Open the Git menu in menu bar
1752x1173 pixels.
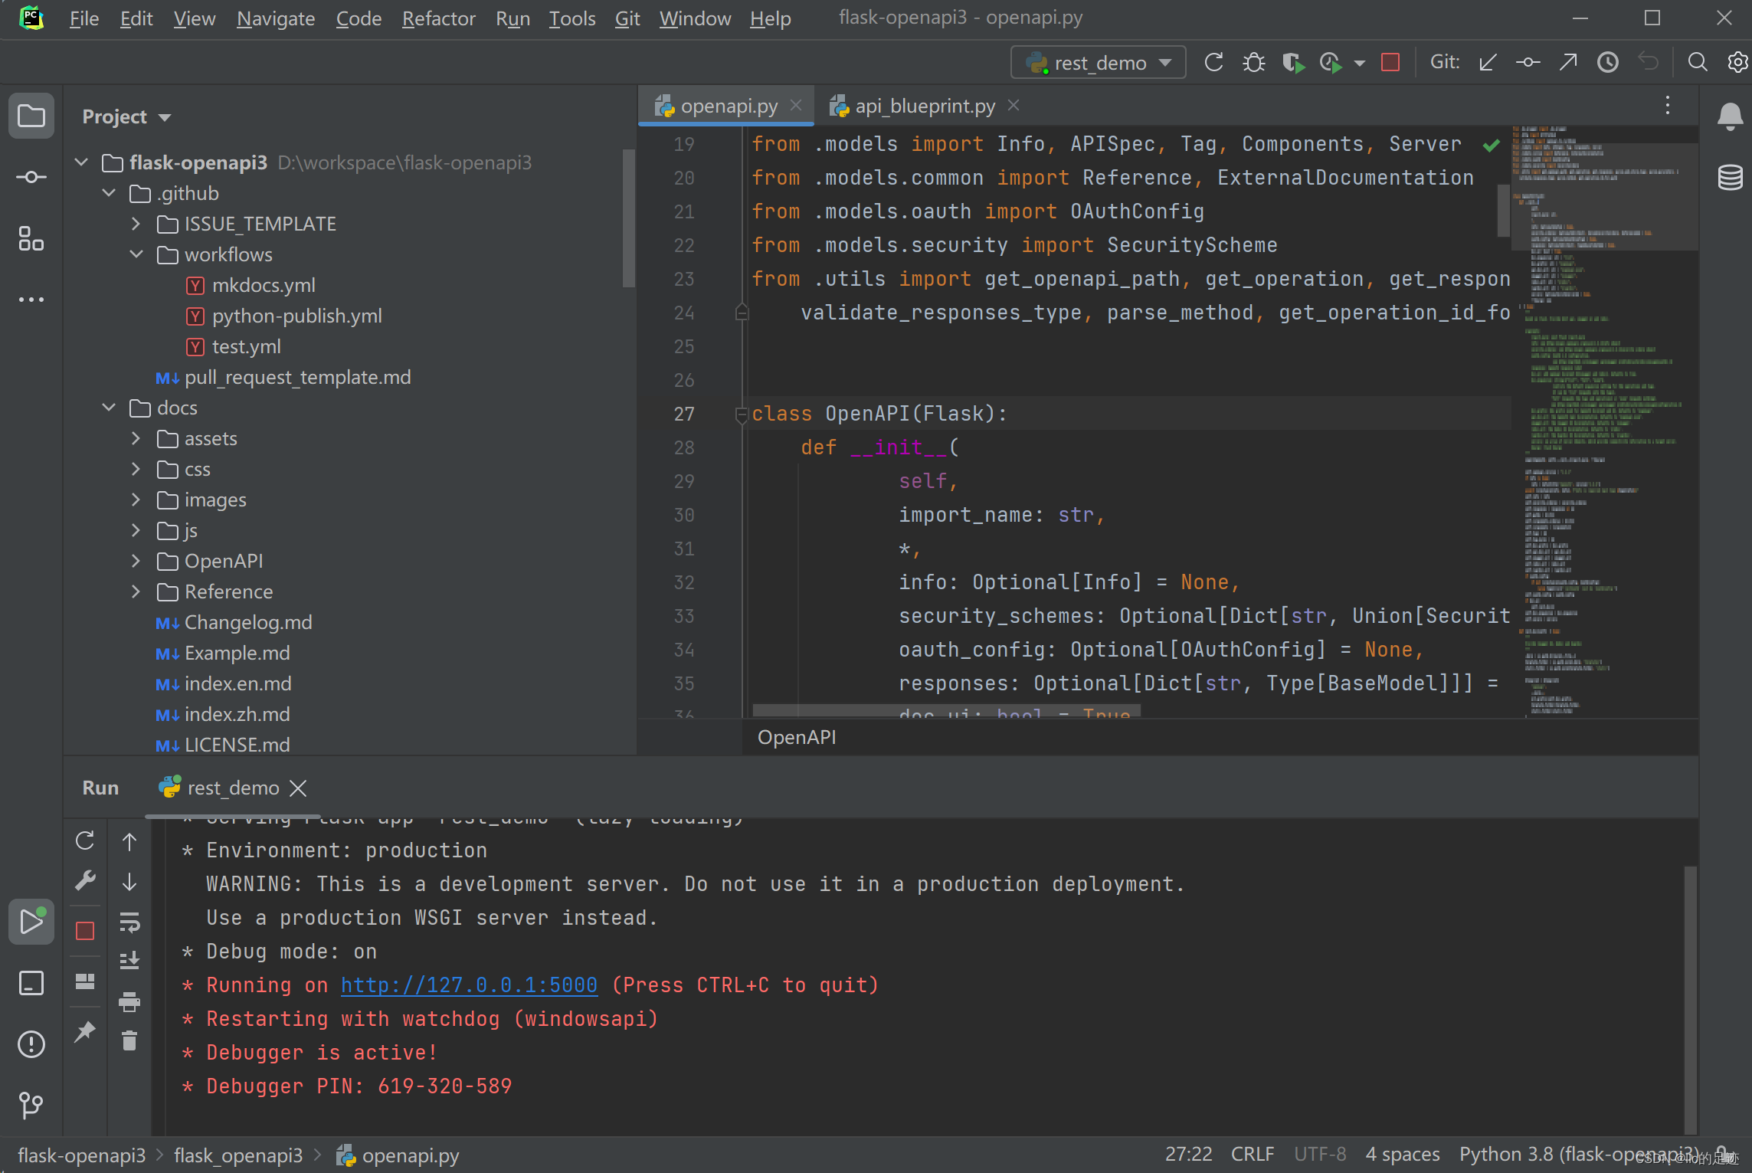coord(627,20)
